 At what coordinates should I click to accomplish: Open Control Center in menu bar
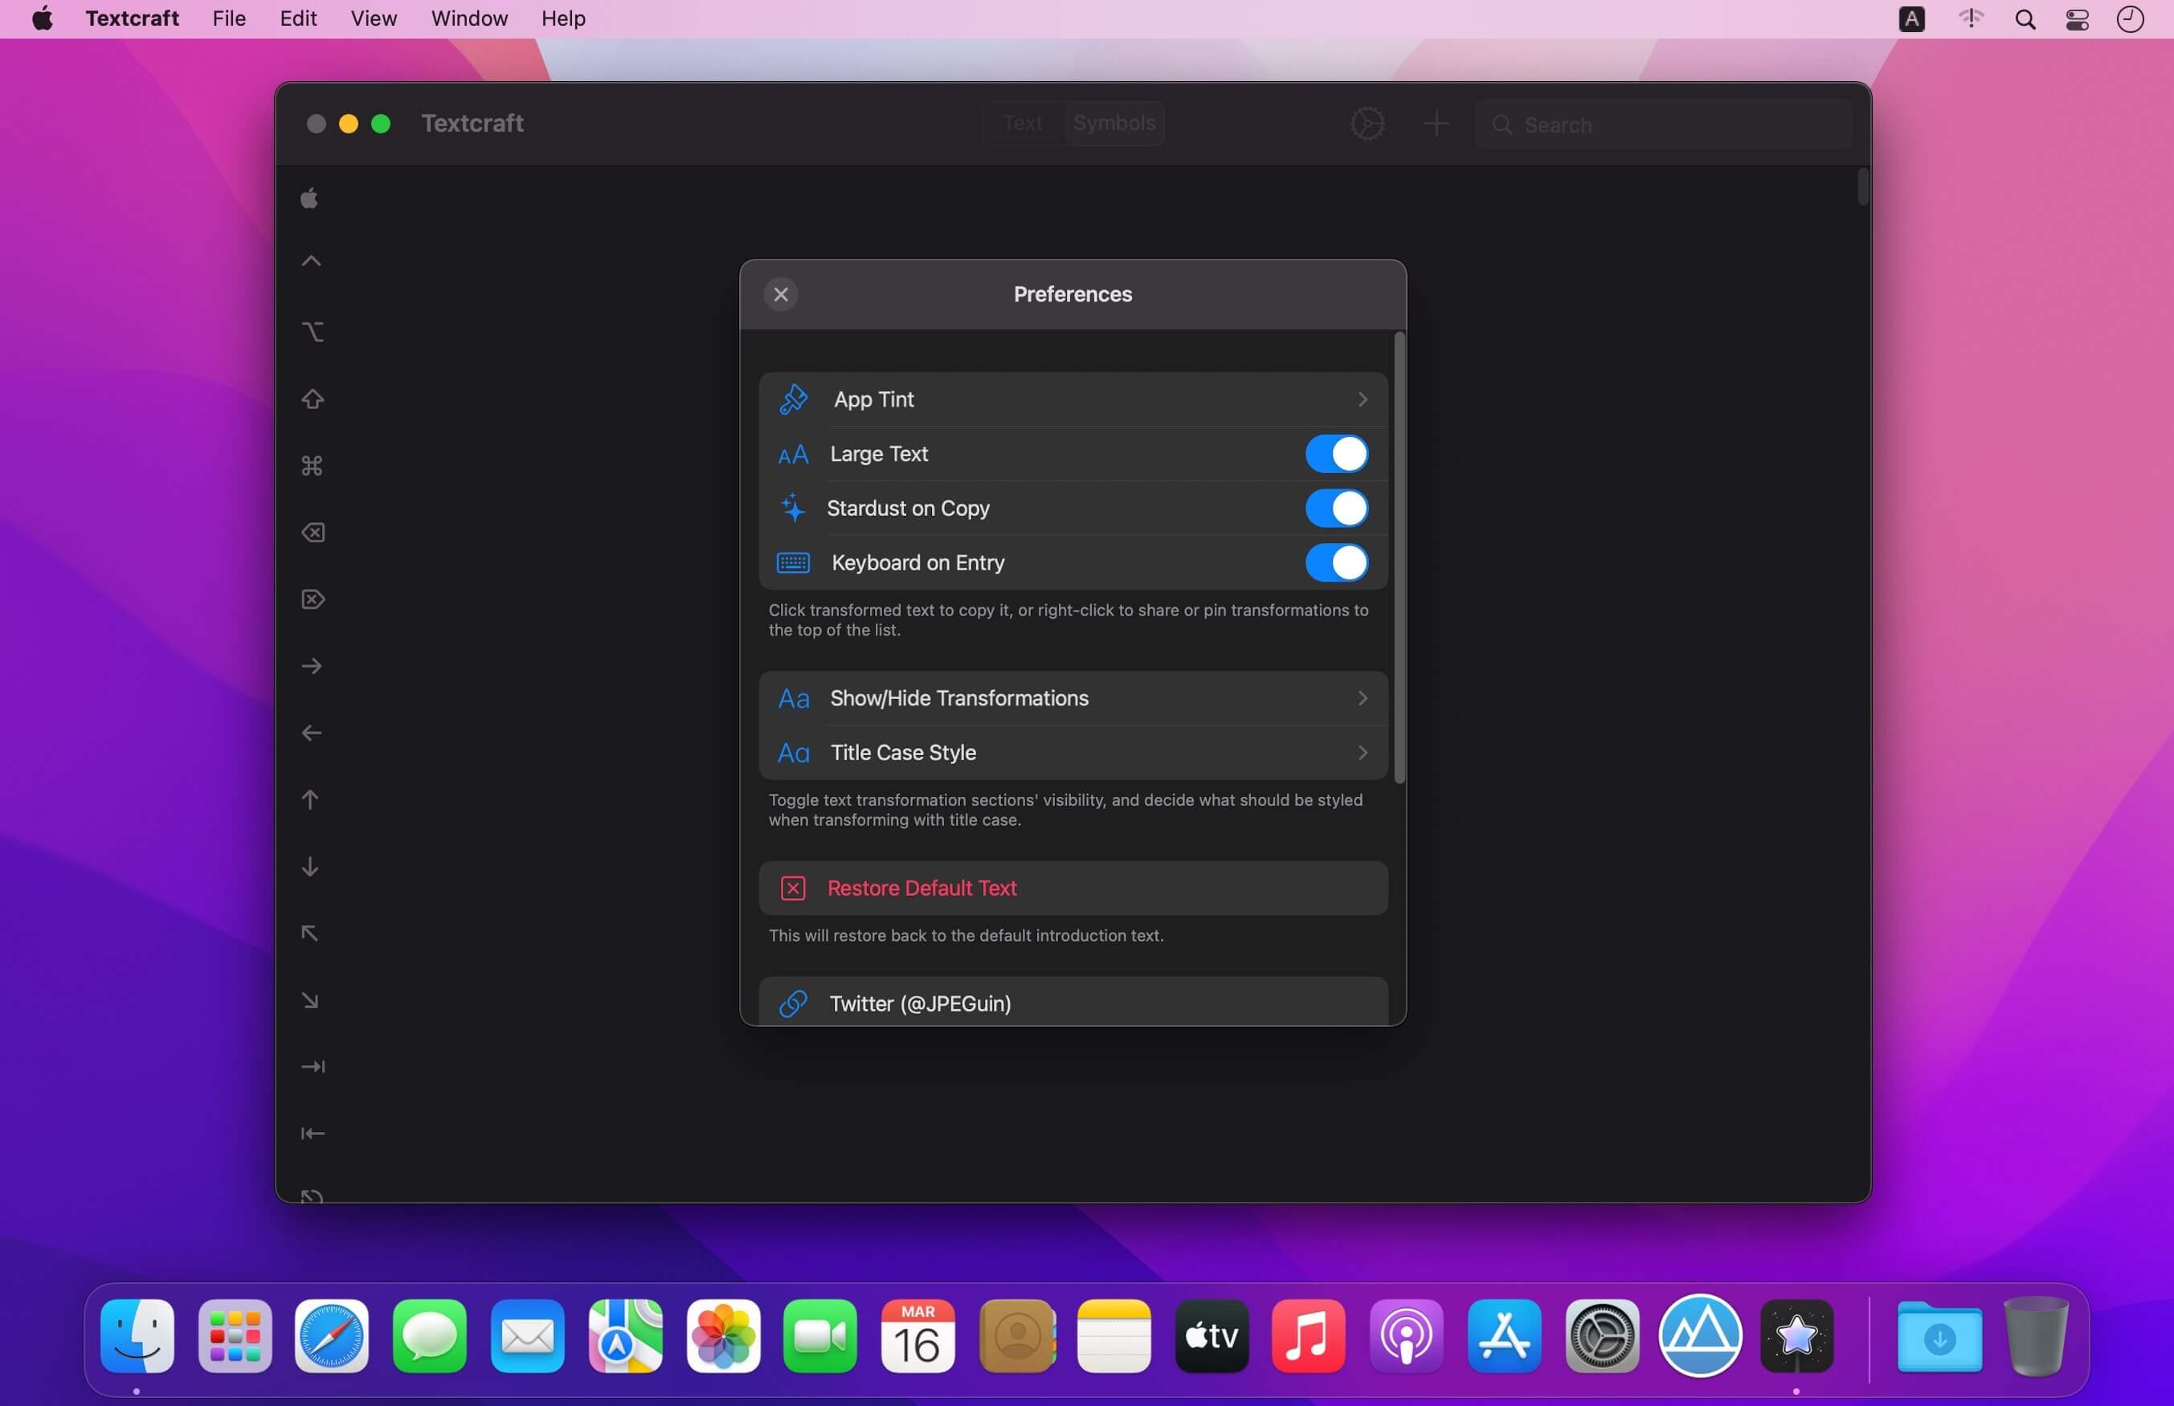tap(2078, 19)
